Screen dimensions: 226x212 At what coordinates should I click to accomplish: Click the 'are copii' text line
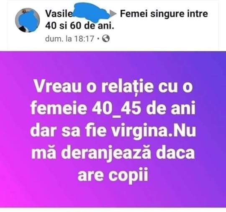(113, 175)
